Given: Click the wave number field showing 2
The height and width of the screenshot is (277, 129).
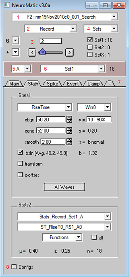Looking at the screenshot, I should pyautogui.click(x=51, y=41).
